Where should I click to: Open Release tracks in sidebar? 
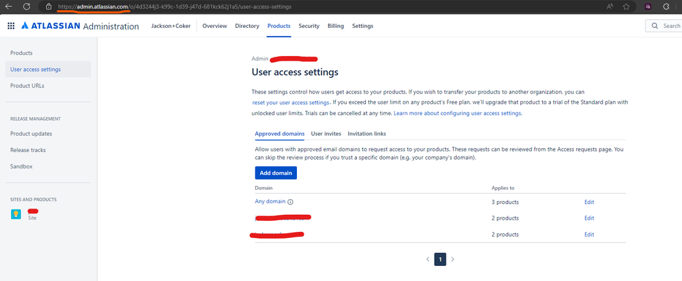(28, 150)
